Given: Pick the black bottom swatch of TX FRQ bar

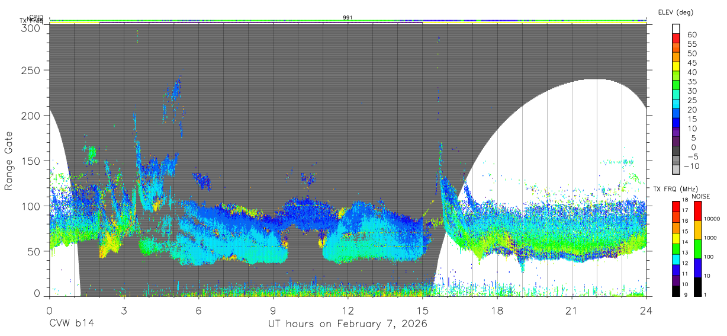Looking at the screenshot, I should click(676, 291).
